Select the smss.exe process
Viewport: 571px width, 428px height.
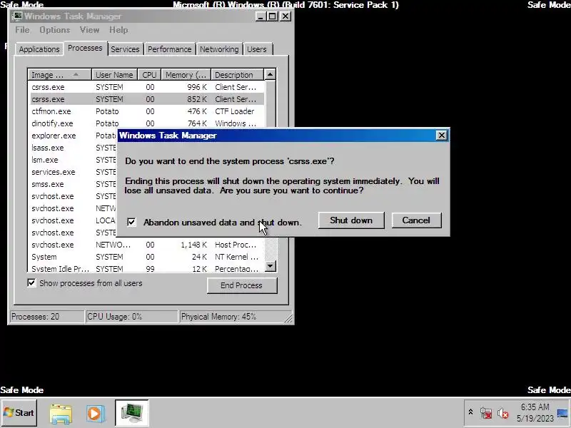(73, 184)
